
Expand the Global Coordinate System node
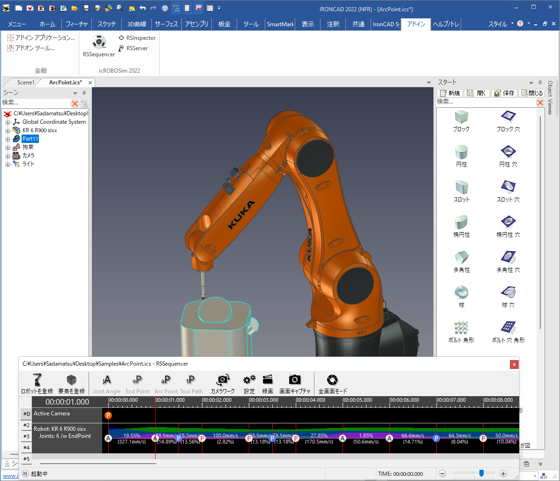[x=7, y=122]
